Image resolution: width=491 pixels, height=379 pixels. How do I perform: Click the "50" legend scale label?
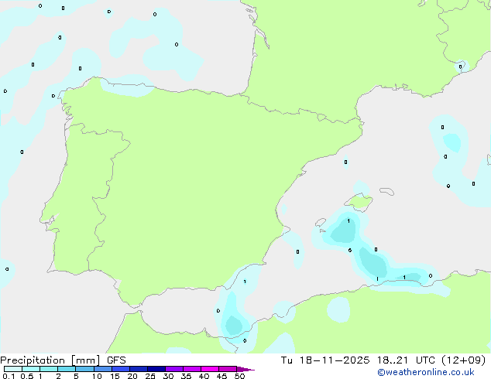[239, 376]
